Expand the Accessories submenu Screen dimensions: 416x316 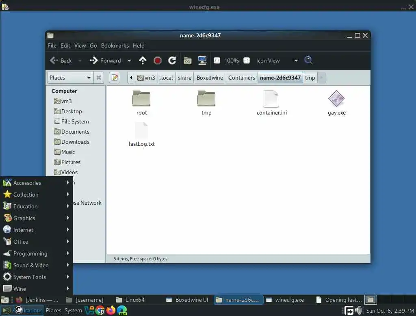click(37, 183)
